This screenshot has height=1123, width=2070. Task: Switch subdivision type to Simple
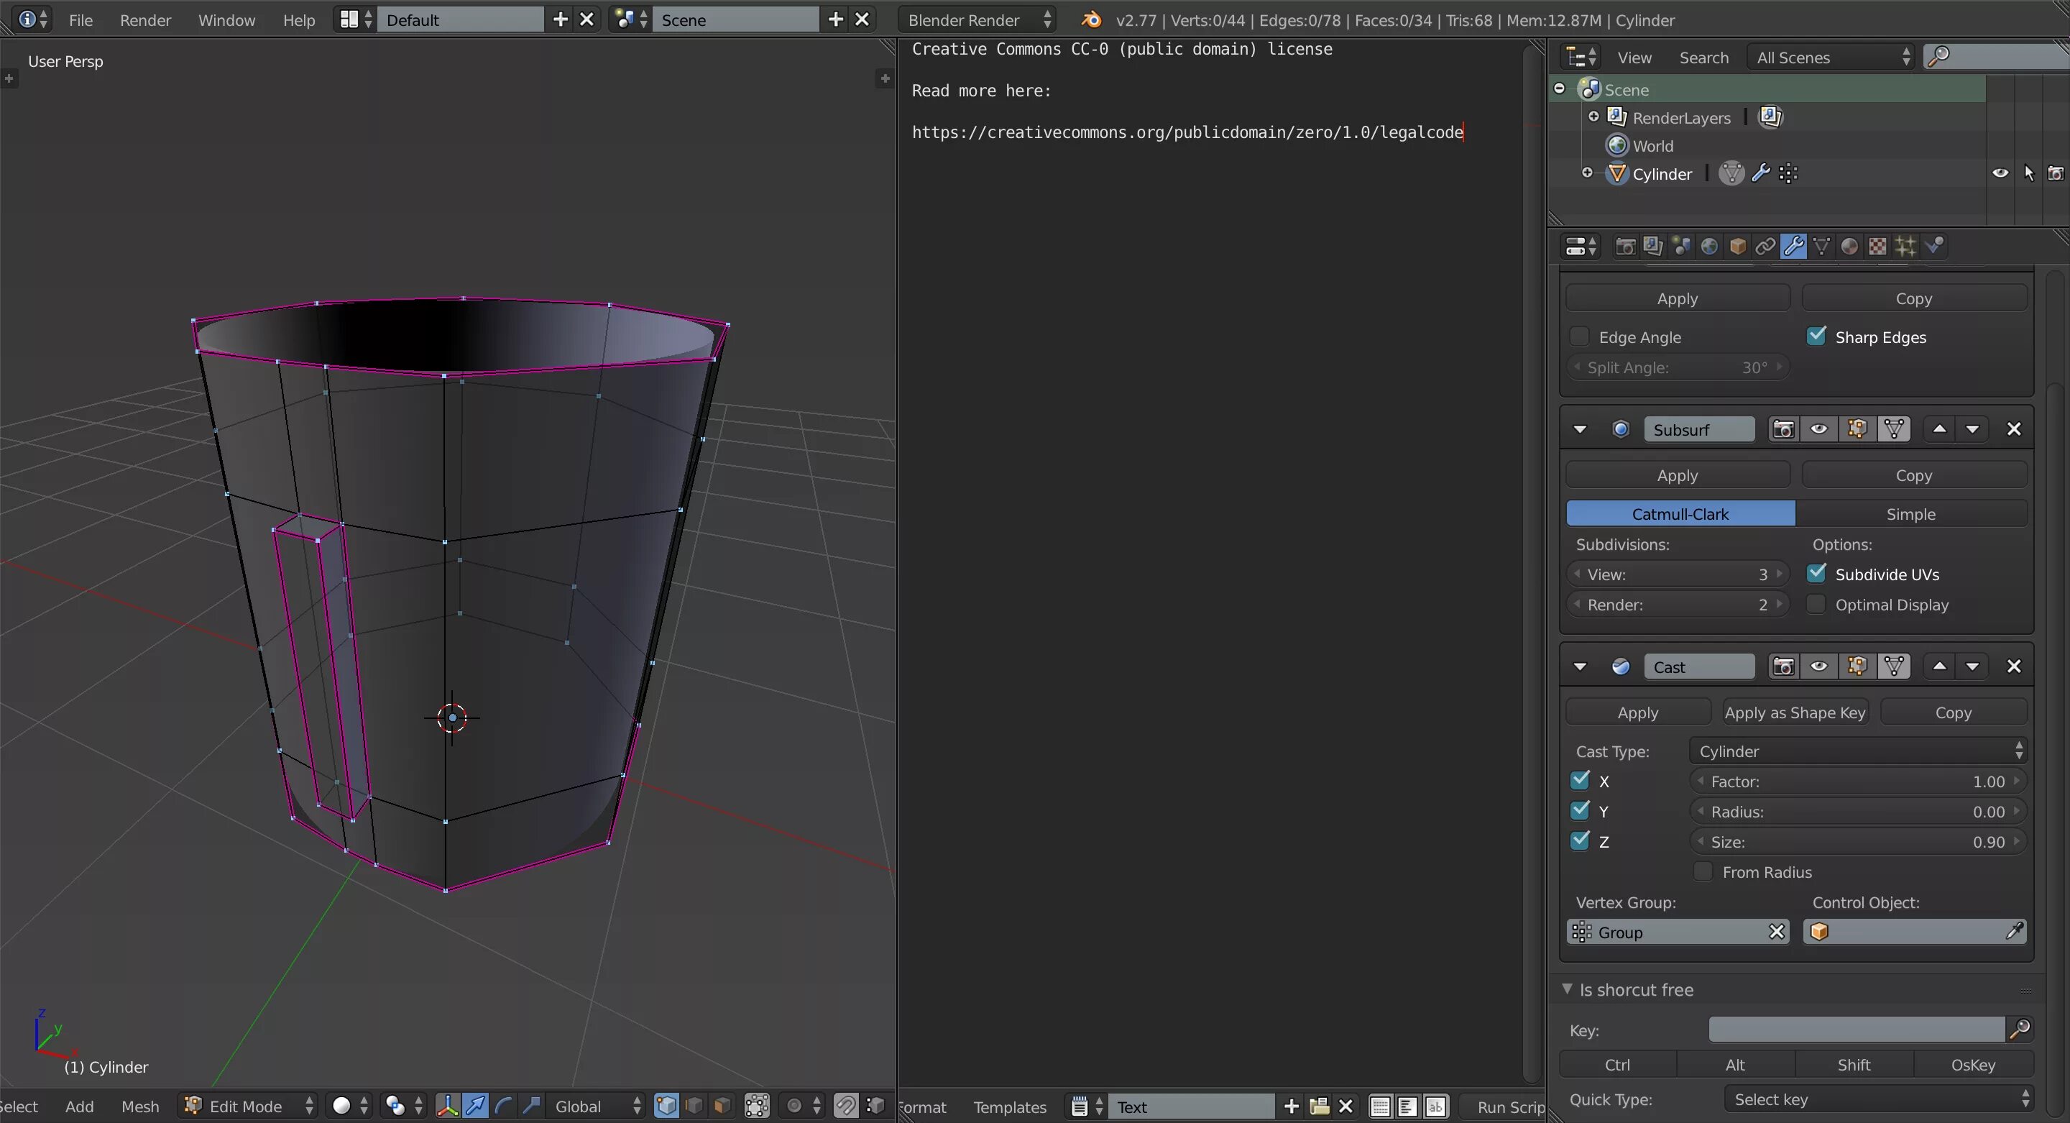tap(1910, 513)
